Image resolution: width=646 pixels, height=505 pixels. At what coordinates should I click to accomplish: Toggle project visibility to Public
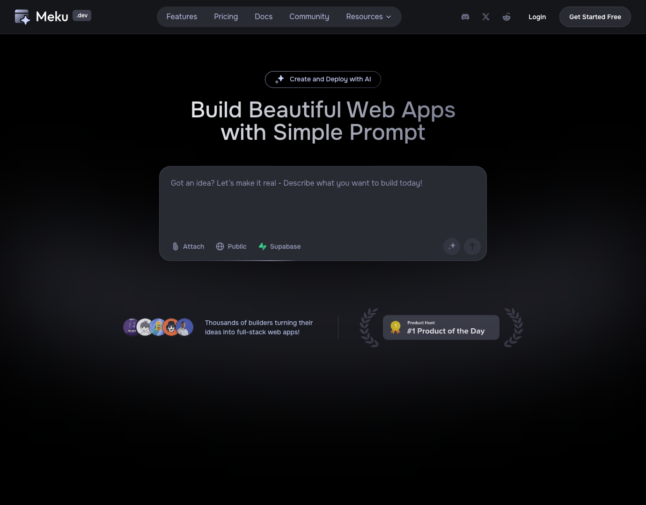[231, 246]
